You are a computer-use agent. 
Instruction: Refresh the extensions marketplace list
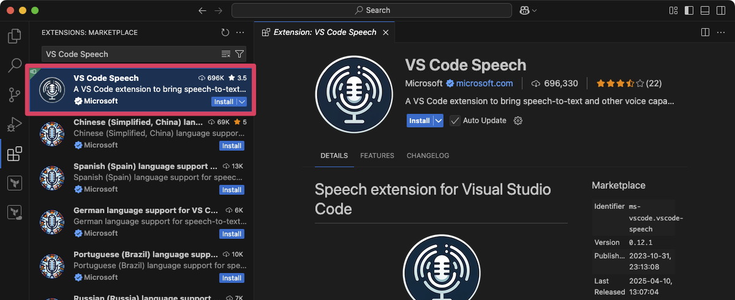point(225,32)
